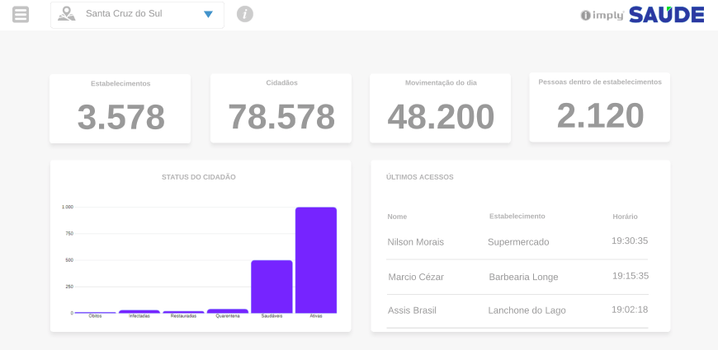
Task: Click the gray information icon
Action: pos(245,14)
